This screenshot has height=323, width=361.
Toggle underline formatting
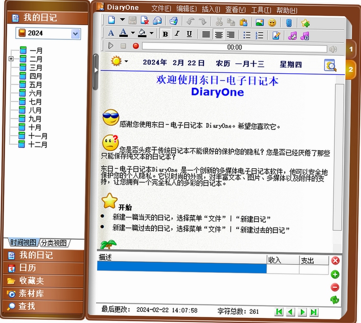pos(189,34)
